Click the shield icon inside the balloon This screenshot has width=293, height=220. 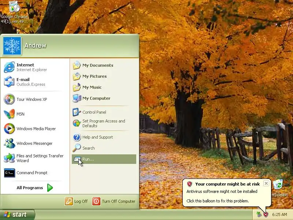tap(189, 184)
